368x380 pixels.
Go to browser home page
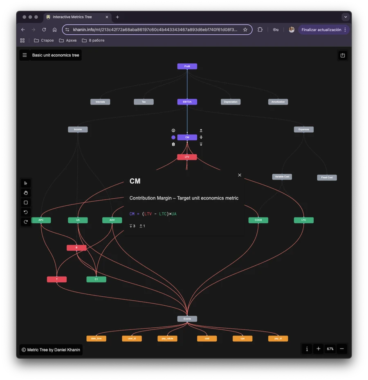tap(55, 29)
